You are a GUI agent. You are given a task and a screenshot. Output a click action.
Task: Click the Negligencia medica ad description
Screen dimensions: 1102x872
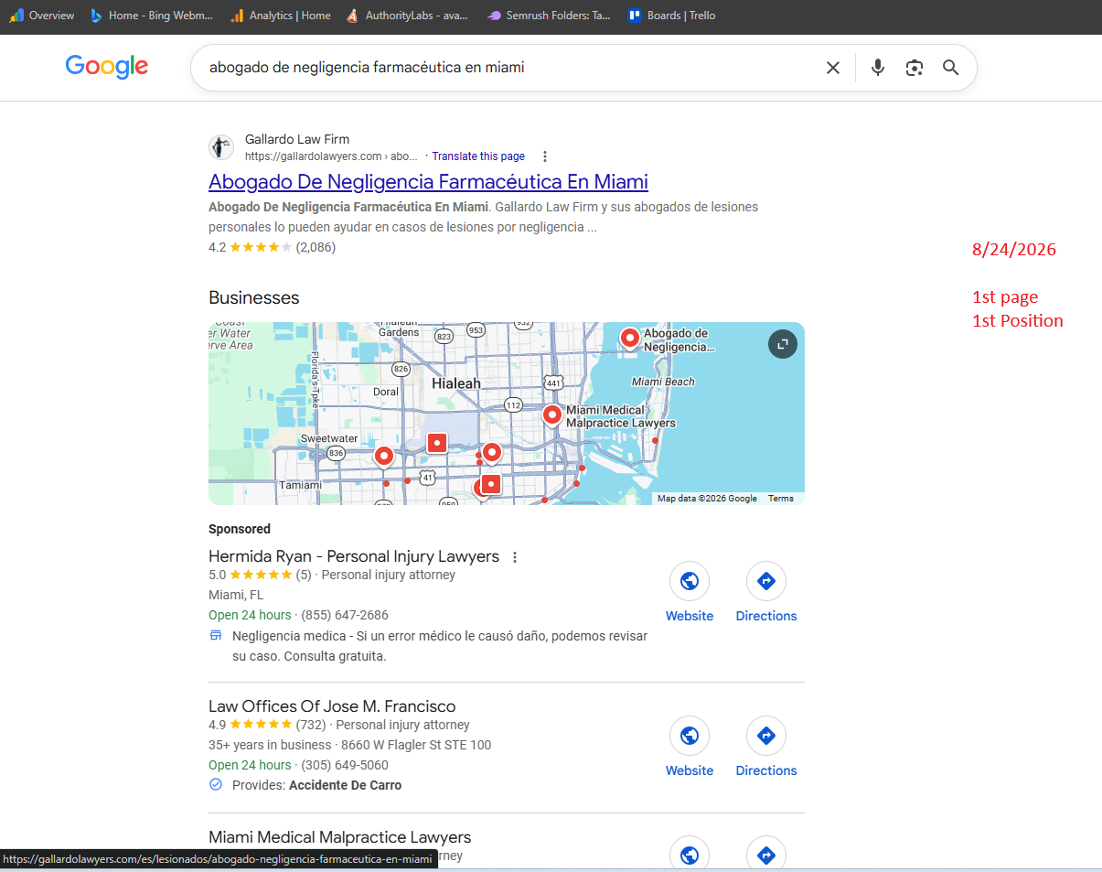[x=440, y=646]
